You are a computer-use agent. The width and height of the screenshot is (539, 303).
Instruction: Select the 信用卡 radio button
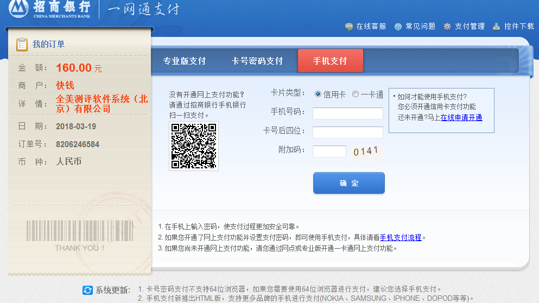coord(318,94)
